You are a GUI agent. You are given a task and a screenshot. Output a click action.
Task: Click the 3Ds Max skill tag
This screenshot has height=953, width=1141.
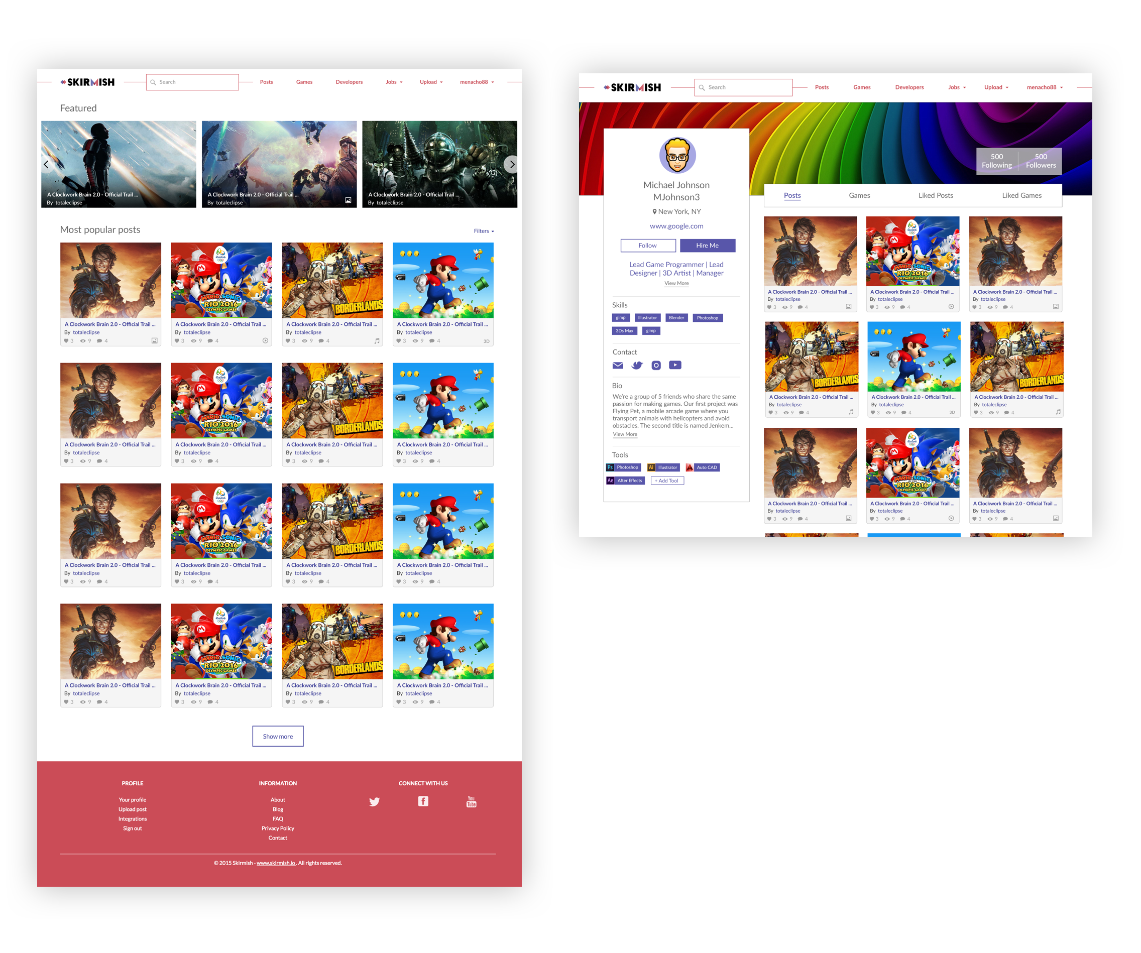624,331
